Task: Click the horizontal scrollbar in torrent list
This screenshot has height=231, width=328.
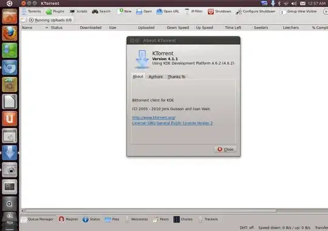Action: [151, 210]
